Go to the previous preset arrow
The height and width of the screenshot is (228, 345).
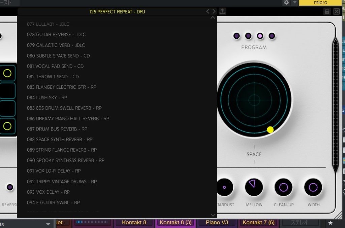click(208, 11)
